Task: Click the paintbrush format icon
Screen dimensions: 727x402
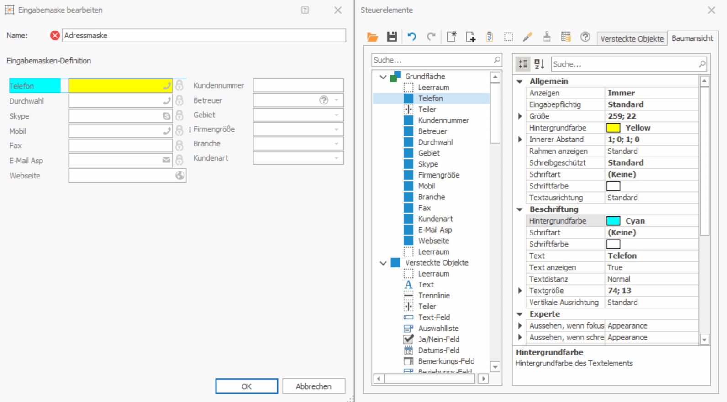Action: 547,37
